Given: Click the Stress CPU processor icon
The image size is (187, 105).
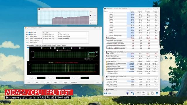Looking at the screenshot, I should pyautogui.click(x=27, y=32).
